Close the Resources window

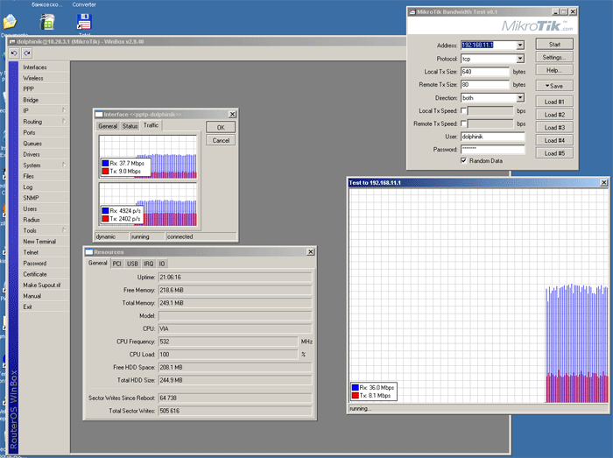coord(310,251)
